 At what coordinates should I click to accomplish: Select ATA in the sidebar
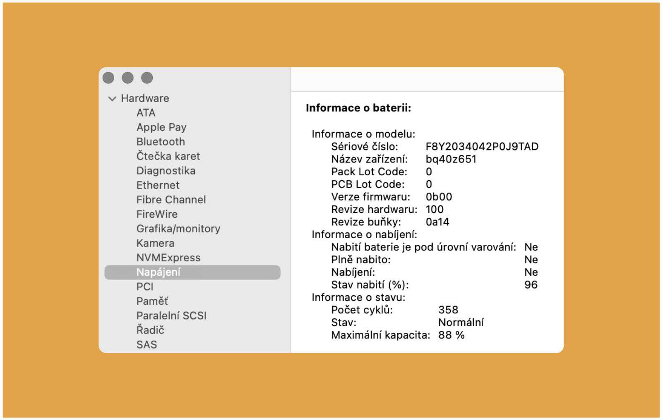(146, 113)
